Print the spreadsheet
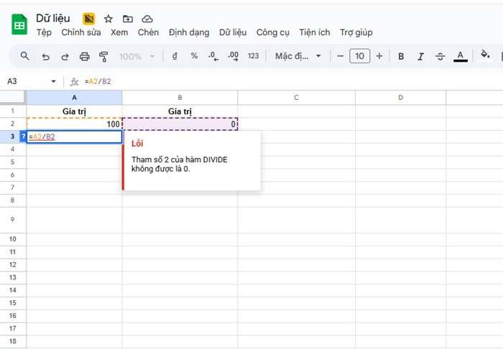The height and width of the screenshot is (349, 503). pos(85,56)
